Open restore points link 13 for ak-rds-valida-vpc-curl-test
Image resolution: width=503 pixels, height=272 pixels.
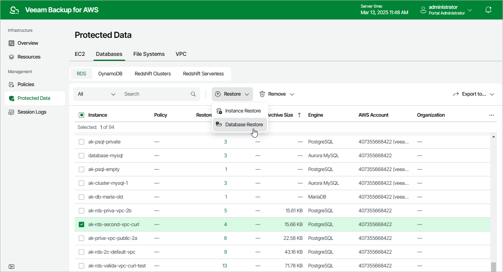[x=225, y=266]
